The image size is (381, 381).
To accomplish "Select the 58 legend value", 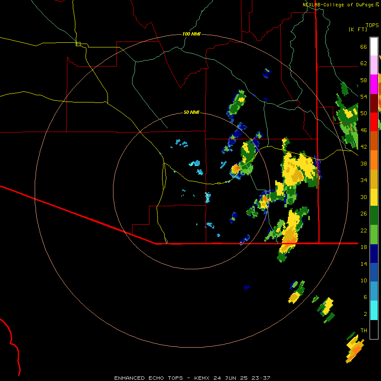I will [x=364, y=80].
